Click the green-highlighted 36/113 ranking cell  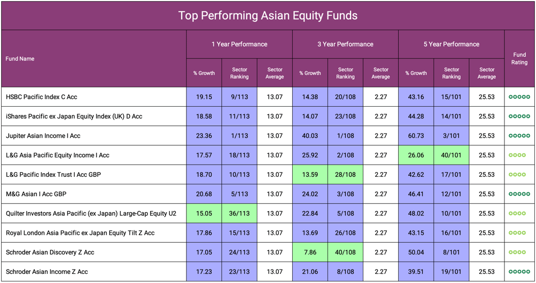[239, 213]
